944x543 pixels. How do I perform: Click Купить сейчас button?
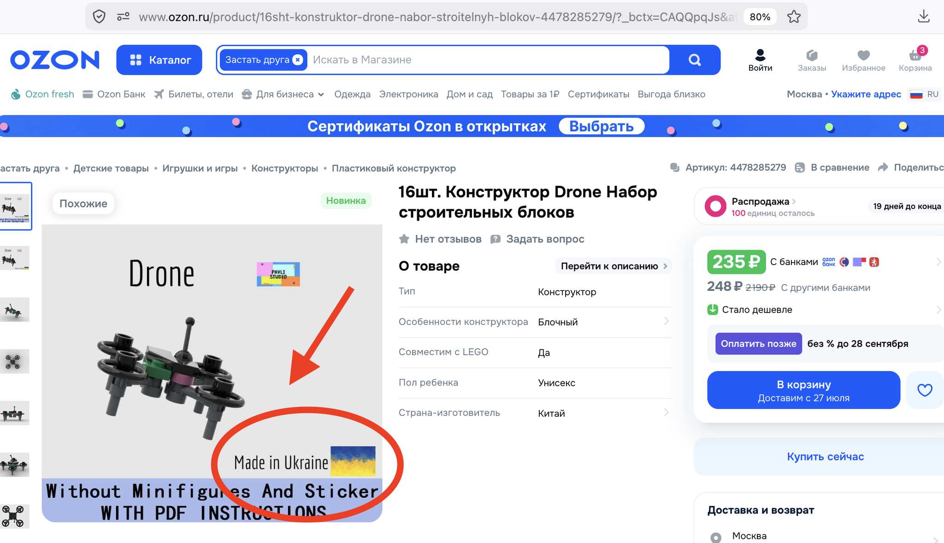coord(825,456)
